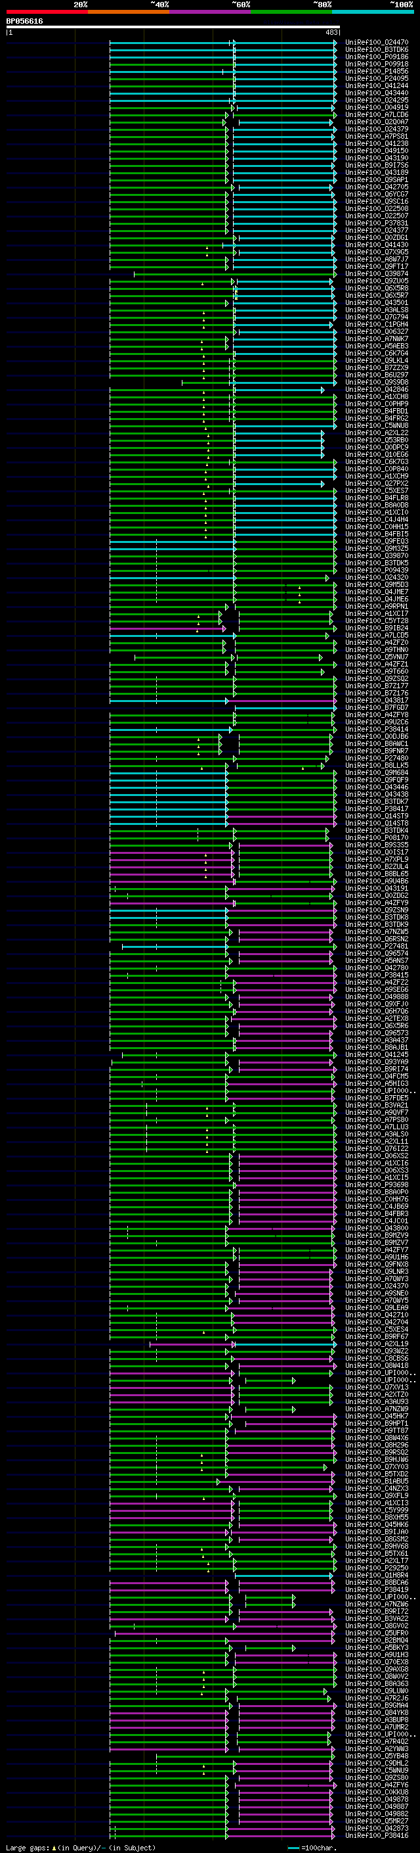420x1853 pixels.
Task: Select label UniRef100_B3TDK8
Action: [377, 917]
